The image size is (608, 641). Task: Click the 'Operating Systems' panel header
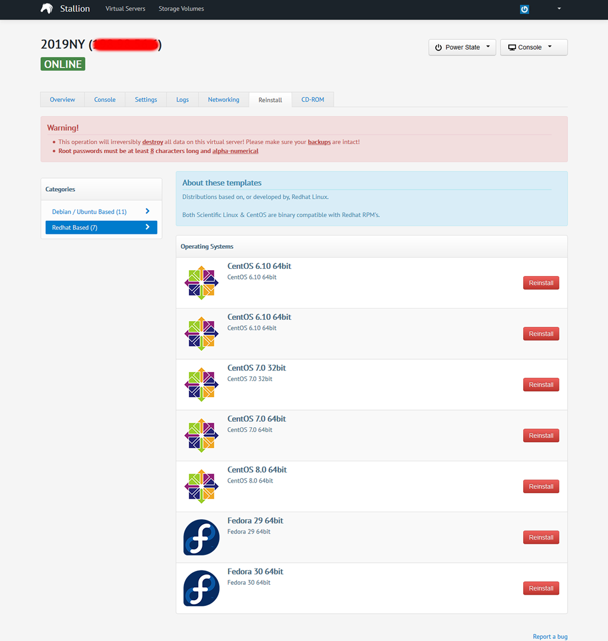[x=372, y=246]
